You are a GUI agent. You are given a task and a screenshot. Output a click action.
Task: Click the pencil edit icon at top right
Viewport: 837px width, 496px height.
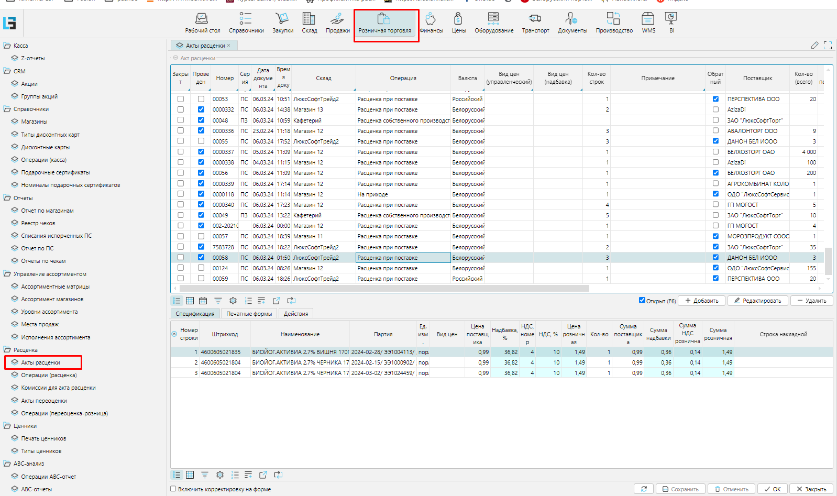(814, 46)
